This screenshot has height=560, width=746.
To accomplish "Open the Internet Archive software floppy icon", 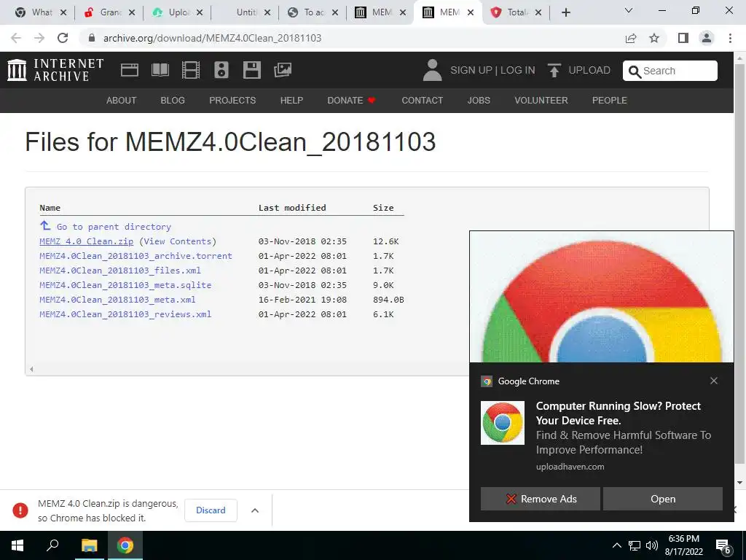I will (251, 71).
